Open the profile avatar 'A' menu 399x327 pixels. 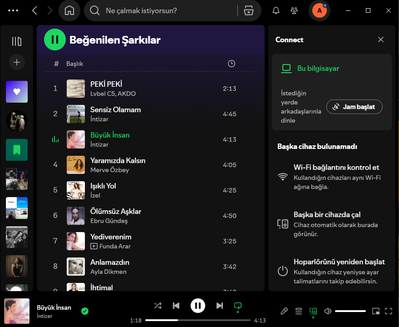click(320, 10)
